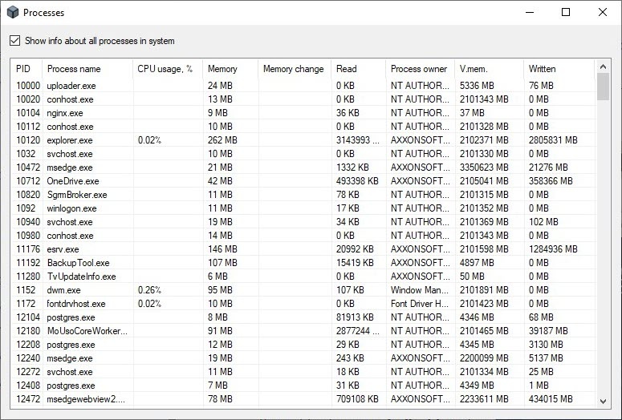Click the Processes window app icon

(12, 13)
